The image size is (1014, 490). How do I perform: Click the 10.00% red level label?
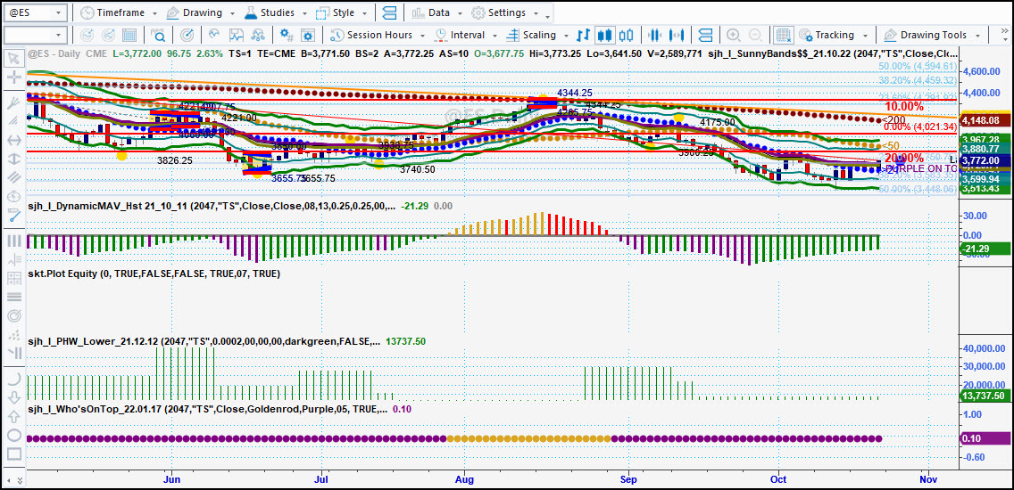[904, 106]
